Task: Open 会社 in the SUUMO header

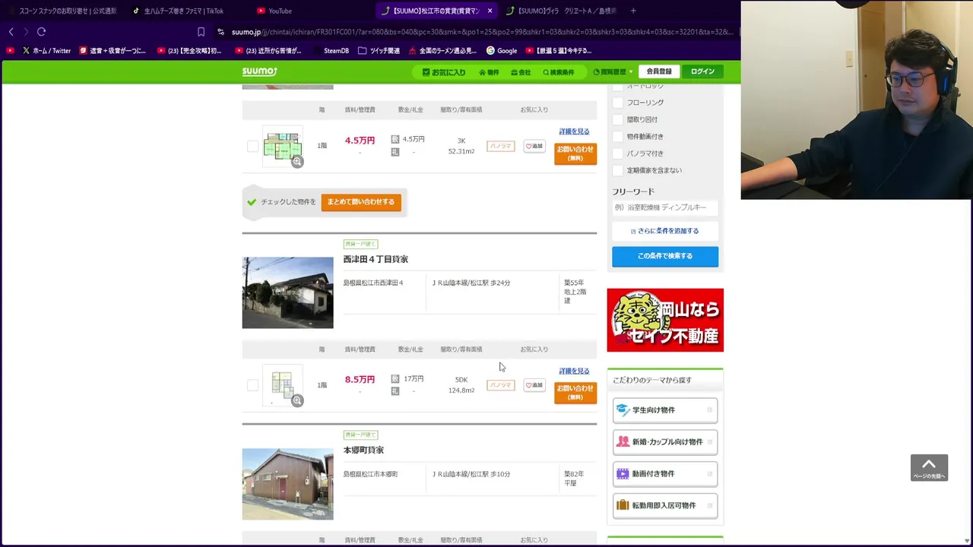Action: pos(521,72)
